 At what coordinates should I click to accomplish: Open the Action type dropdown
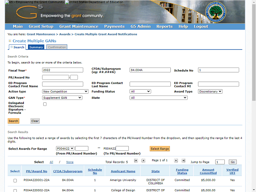click(65, 92)
